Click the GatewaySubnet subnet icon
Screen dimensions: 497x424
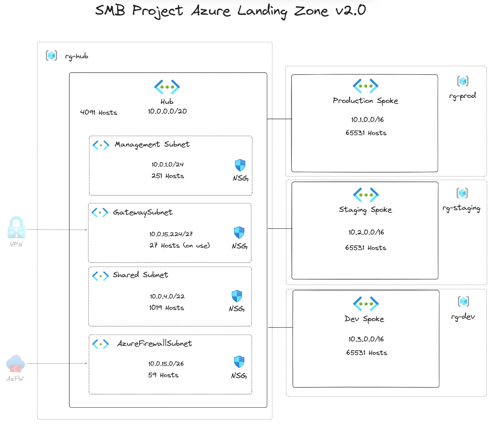100,212
